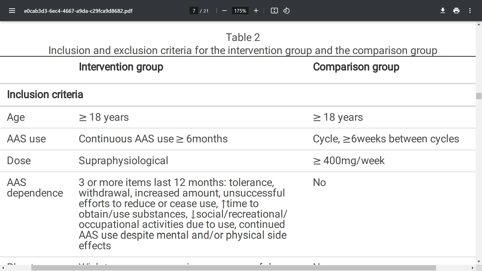Click the 'Comparison group' column header
Image resolution: width=482 pixels, height=271 pixels.
coord(356,67)
